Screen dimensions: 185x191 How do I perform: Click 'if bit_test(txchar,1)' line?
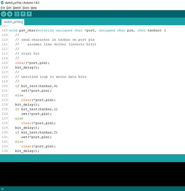pyautogui.click(x=36, y=109)
